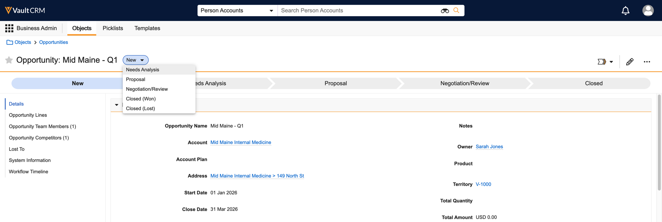
Task: Toggle the New state dropdown pill
Action: [x=135, y=60]
